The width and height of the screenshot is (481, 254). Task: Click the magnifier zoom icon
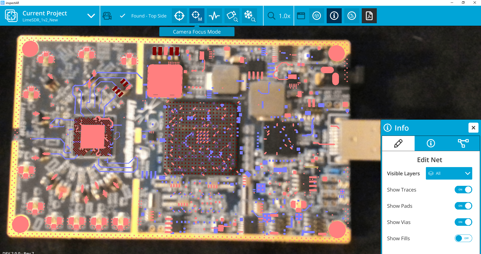coord(271,16)
